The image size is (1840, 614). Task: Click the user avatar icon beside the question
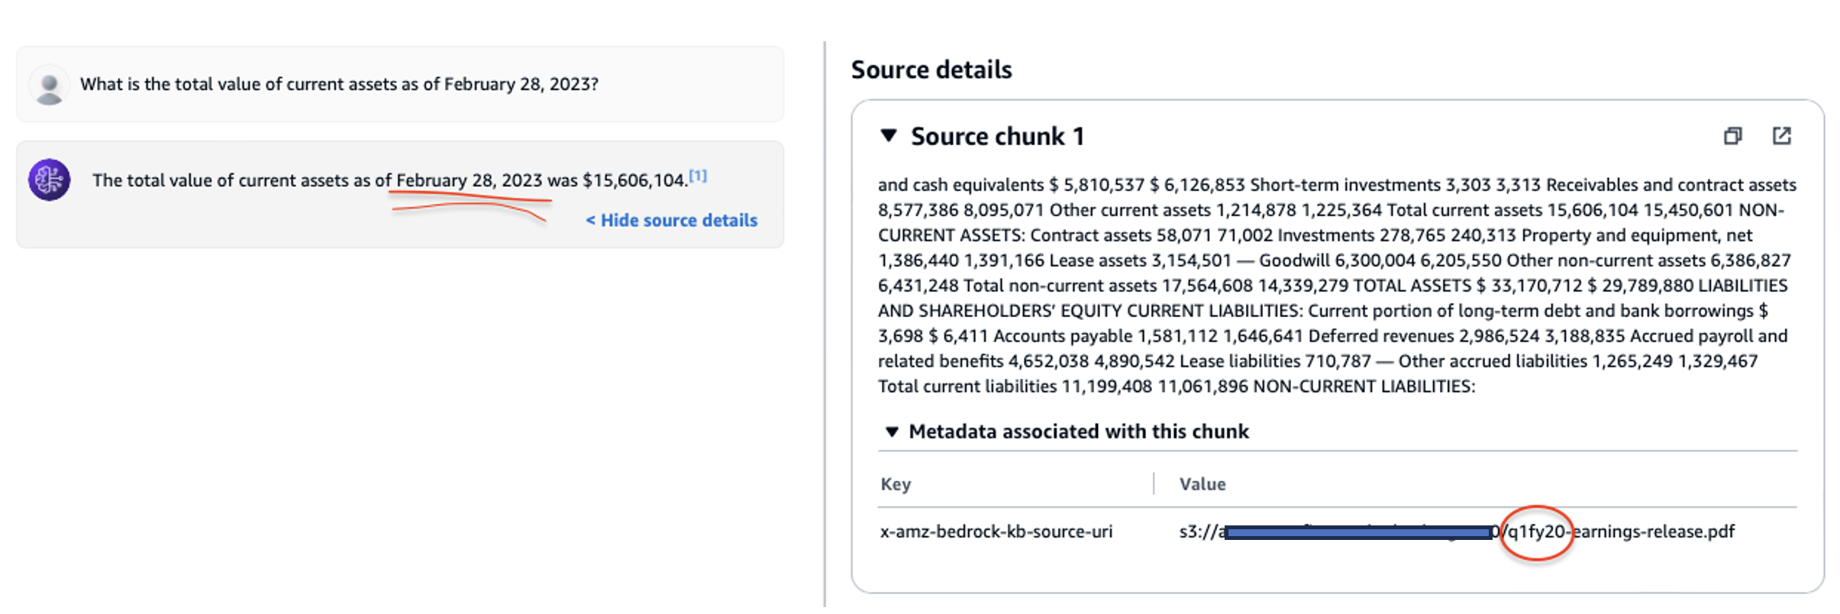click(50, 86)
